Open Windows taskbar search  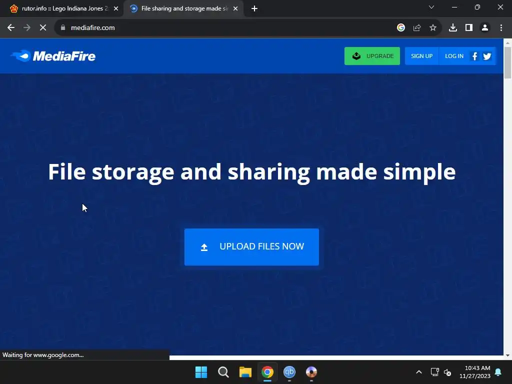click(223, 372)
